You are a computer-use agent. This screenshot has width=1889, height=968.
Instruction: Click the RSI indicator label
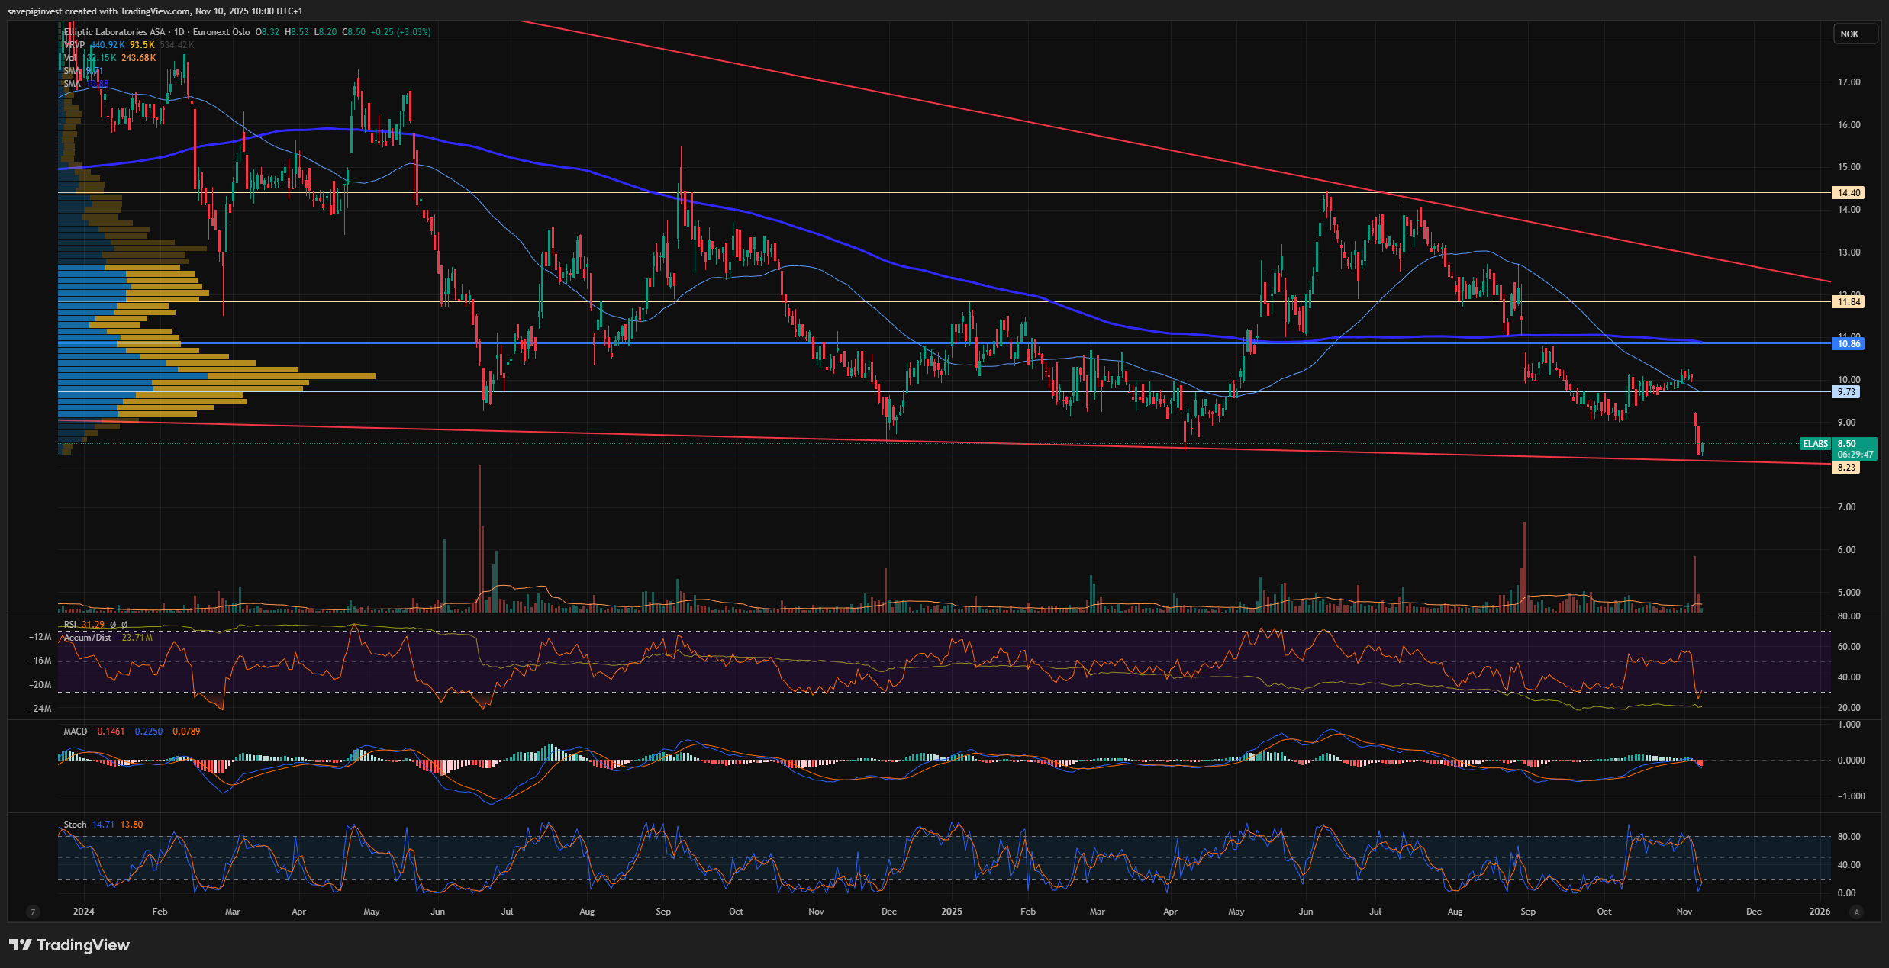[70, 625]
